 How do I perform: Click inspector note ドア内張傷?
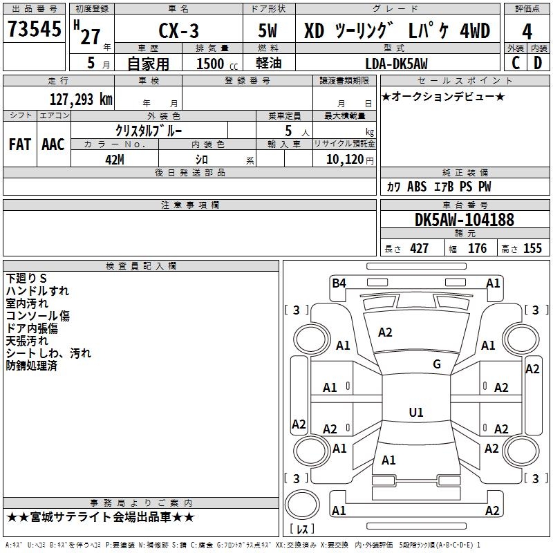(x=32, y=328)
